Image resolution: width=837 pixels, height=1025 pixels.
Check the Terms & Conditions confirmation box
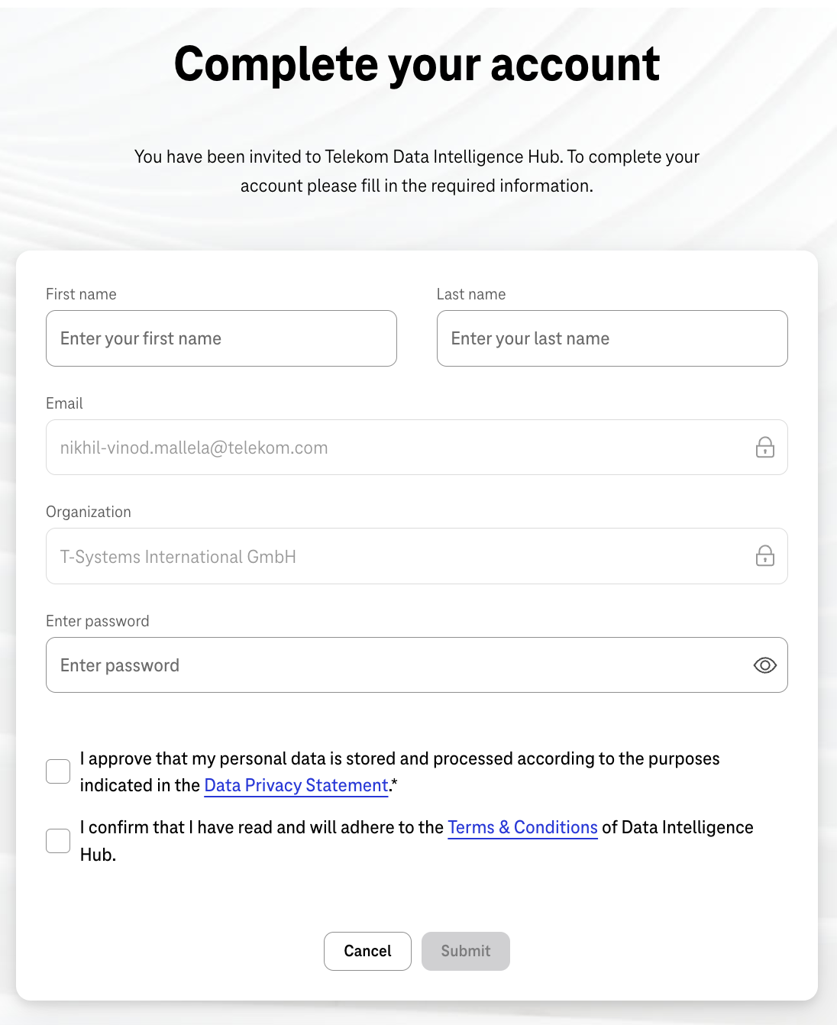click(58, 841)
